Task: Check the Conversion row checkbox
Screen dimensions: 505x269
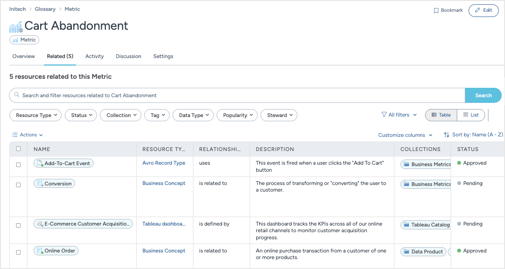Action: (18, 185)
